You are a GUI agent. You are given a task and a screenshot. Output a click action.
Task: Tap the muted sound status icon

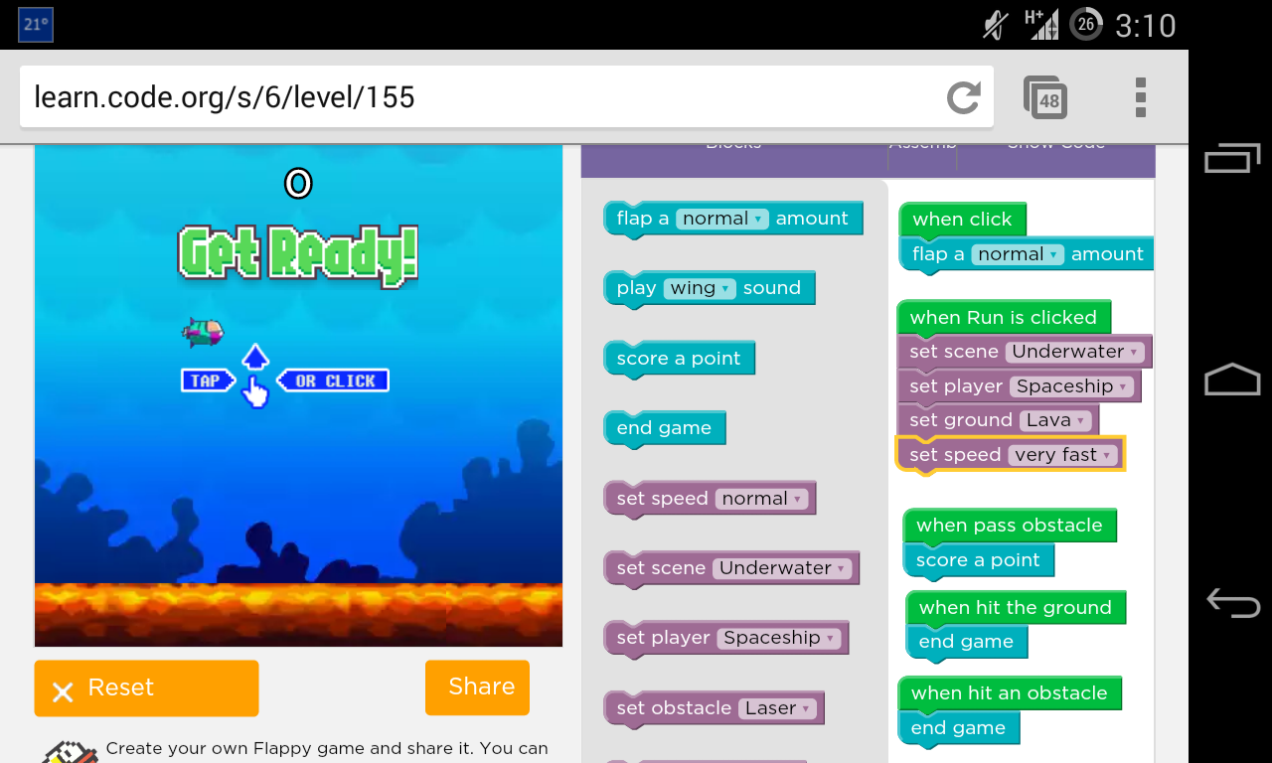(995, 25)
